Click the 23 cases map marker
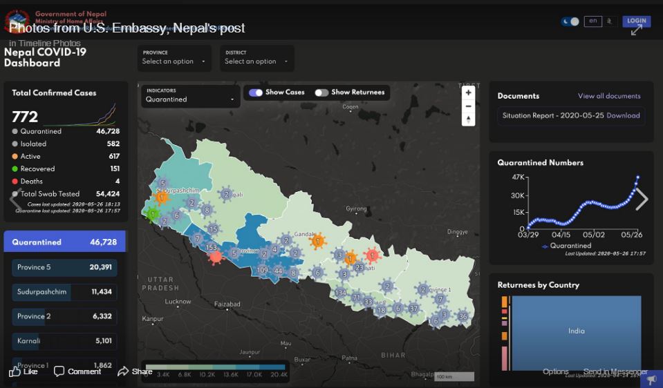Viewport: 663px width, 388px height. click(359, 268)
